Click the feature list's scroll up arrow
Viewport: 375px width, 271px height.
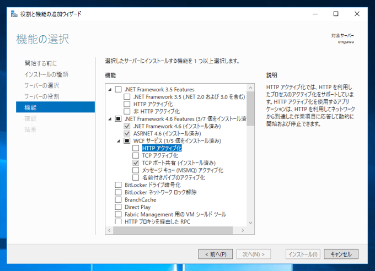tap(250, 88)
